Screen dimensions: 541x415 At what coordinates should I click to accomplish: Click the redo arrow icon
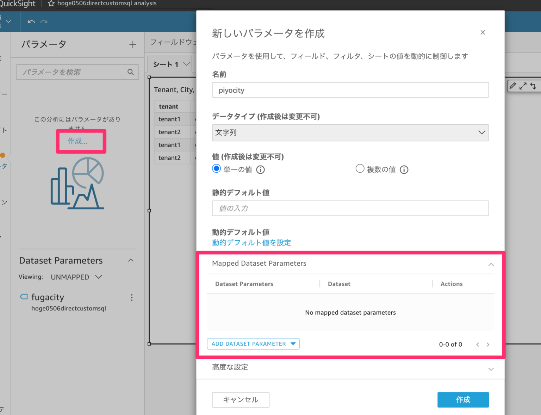click(x=43, y=21)
